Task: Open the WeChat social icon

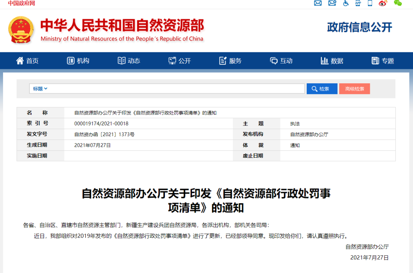Action: 398,3
